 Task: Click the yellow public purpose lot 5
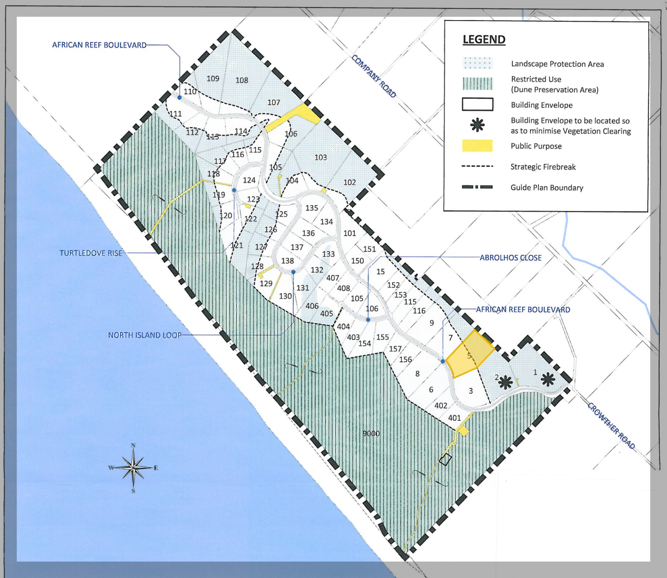(469, 355)
